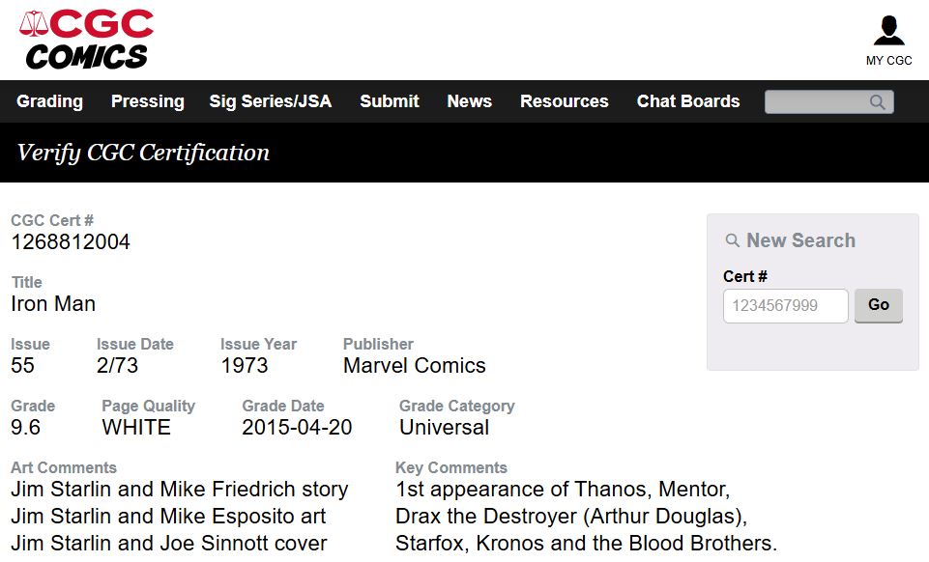This screenshot has height=562, width=929.
Task: Open the Chat Boards menu
Action: (687, 101)
